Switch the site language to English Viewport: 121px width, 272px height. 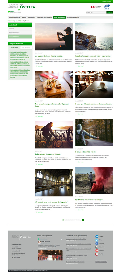tap(109, 1)
